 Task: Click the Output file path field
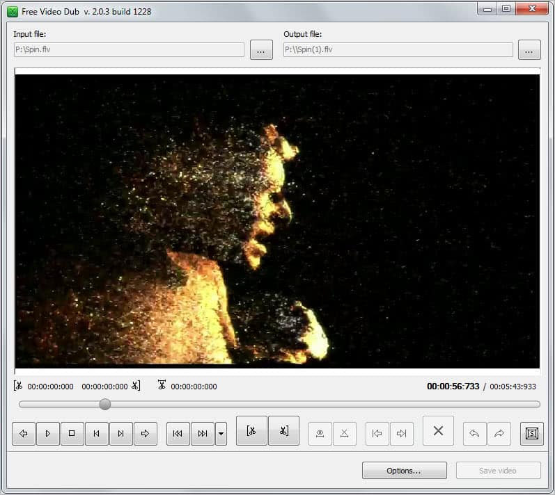(x=398, y=50)
